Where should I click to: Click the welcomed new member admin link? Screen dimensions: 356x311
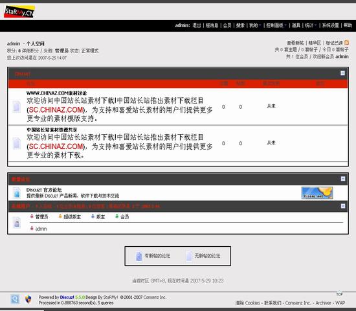pos(342,56)
